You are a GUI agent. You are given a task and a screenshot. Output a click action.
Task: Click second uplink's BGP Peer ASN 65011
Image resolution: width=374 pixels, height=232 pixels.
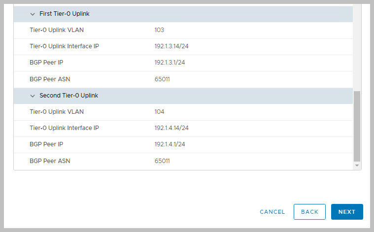(x=162, y=161)
